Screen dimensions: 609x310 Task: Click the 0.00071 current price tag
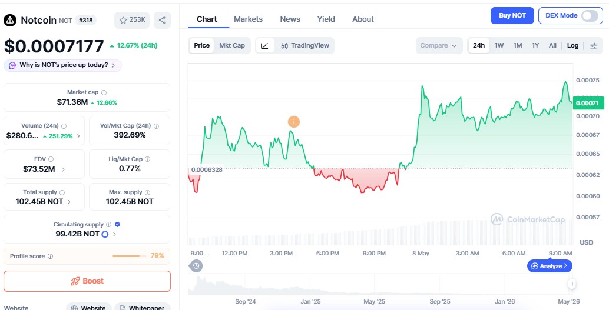(589, 103)
